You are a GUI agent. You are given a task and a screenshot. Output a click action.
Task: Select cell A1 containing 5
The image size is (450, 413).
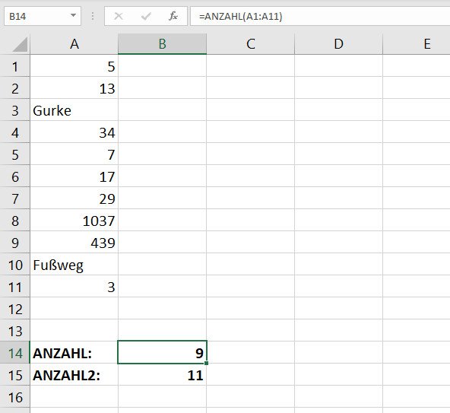(74, 66)
